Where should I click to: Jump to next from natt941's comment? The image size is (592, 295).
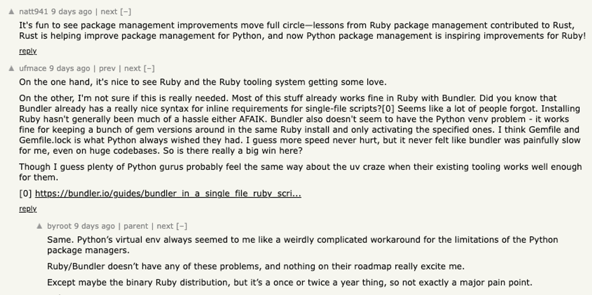coord(109,11)
